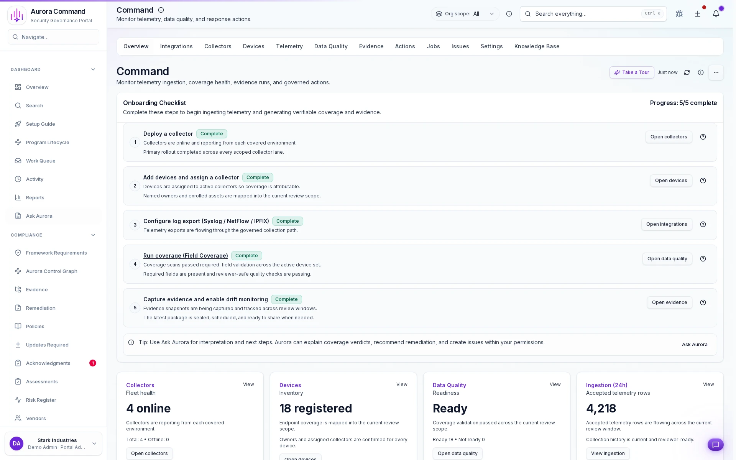Screen dimensions: 736x460
Task: Click the info icon next to Just now
Action: 701,72
